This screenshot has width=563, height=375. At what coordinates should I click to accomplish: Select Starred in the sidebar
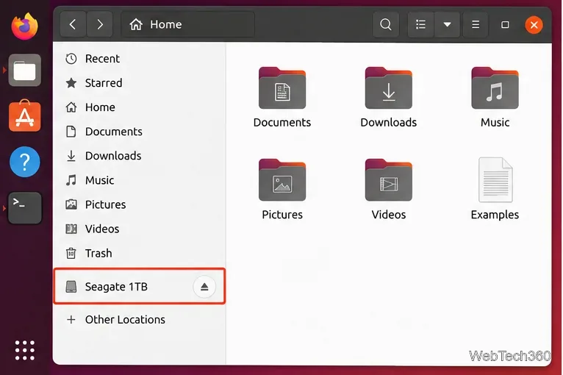pyautogui.click(x=140, y=83)
